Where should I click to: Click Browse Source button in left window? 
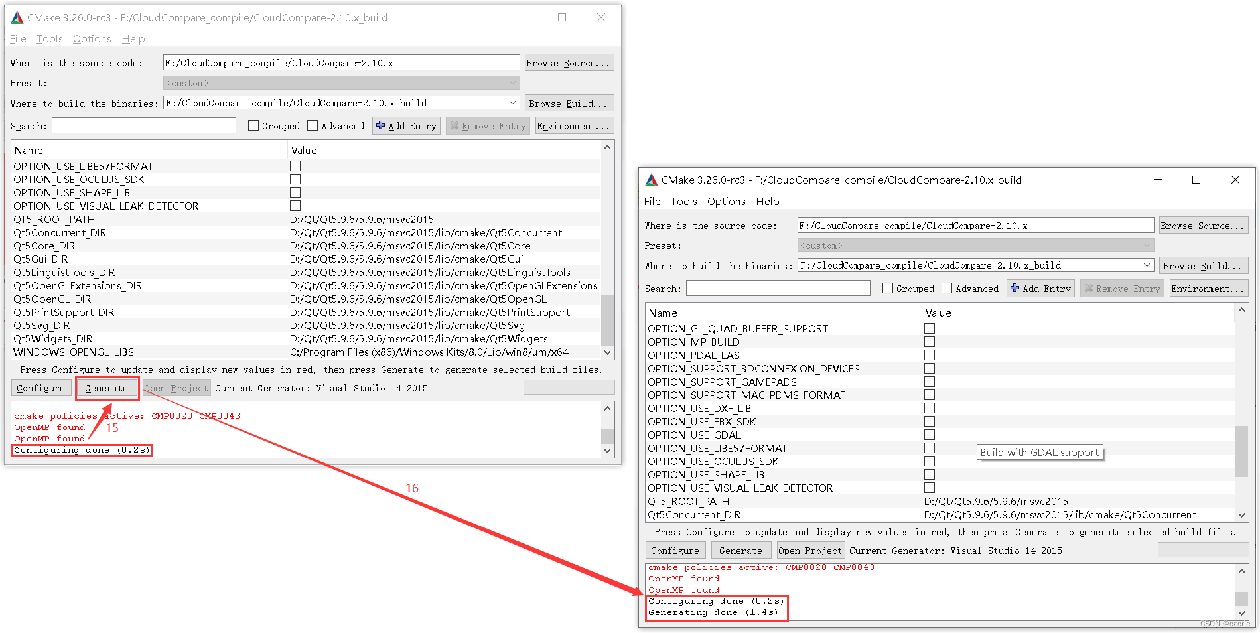pos(569,63)
